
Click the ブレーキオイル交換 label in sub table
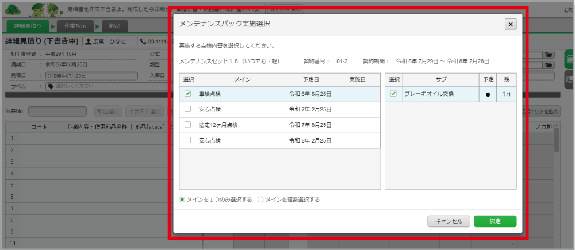pos(429,94)
